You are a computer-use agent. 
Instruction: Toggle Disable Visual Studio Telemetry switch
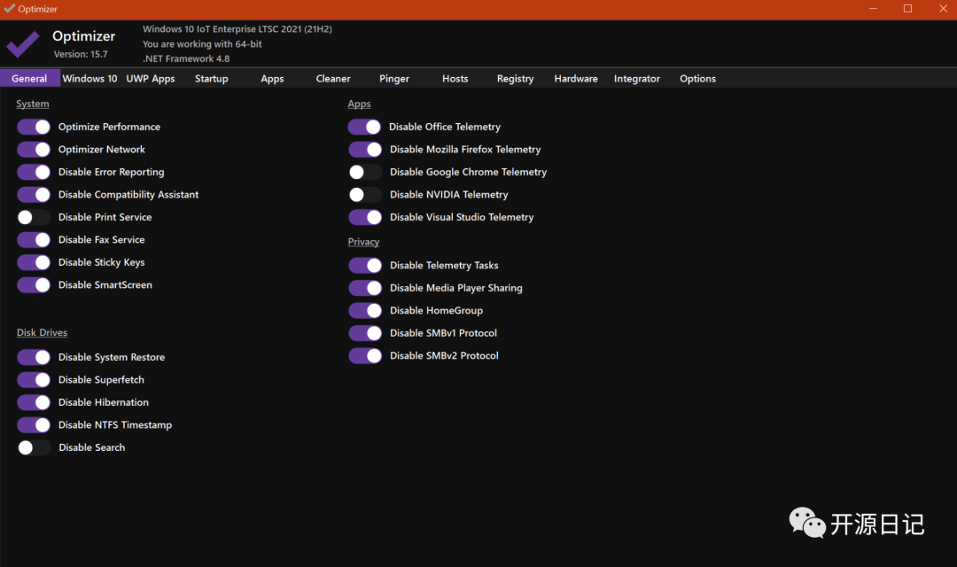click(x=365, y=217)
